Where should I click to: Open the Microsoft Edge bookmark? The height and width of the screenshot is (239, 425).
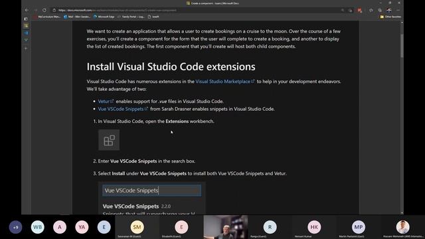pyautogui.click(x=104, y=17)
